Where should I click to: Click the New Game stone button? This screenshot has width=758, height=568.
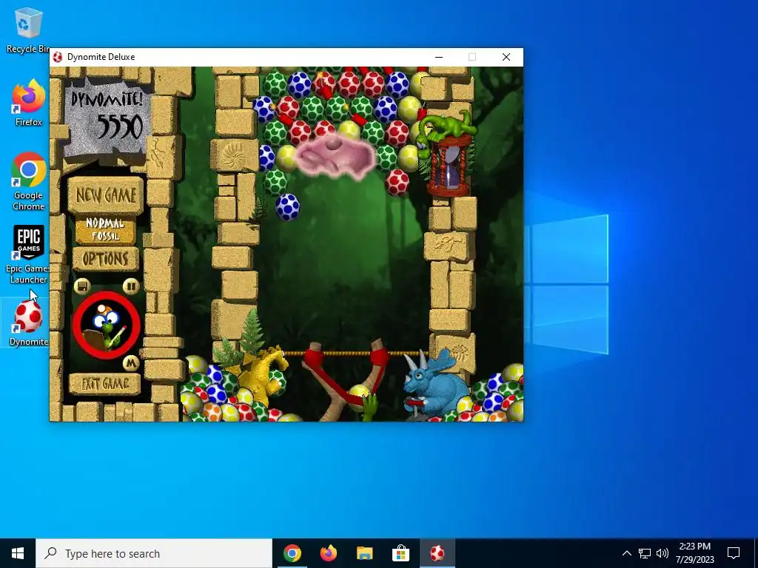tap(105, 195)
